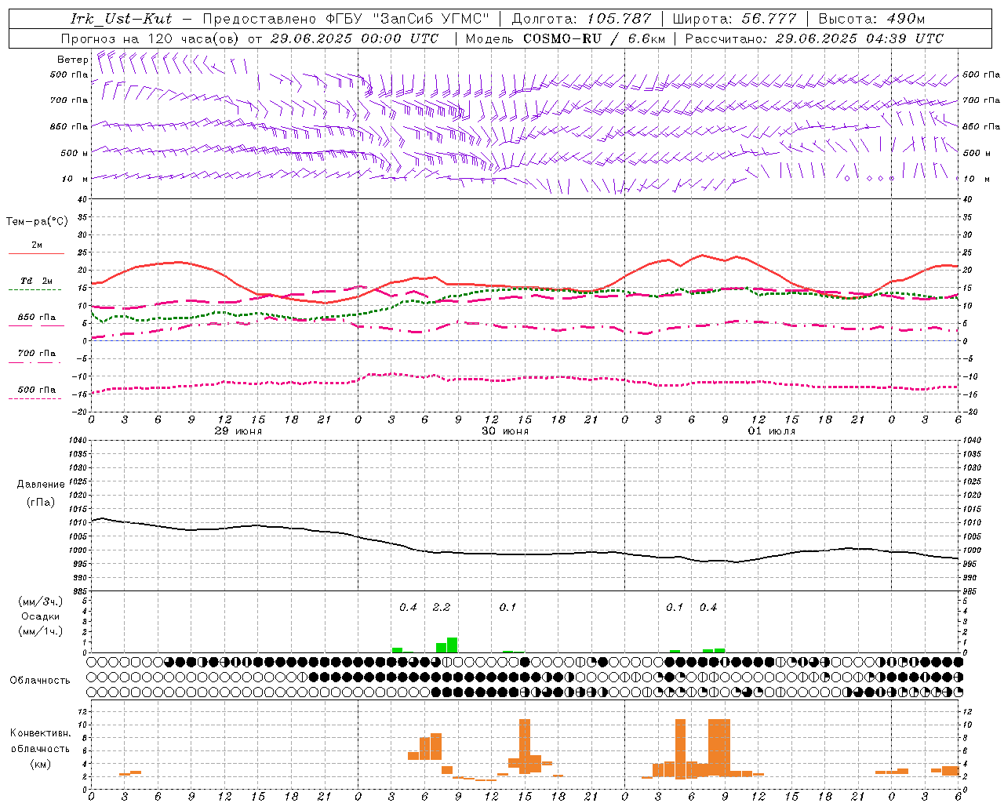Click the computed time 29.06.2025 04:39 UTC
Screen dimensions: 1004x803
tap(860, 38)
